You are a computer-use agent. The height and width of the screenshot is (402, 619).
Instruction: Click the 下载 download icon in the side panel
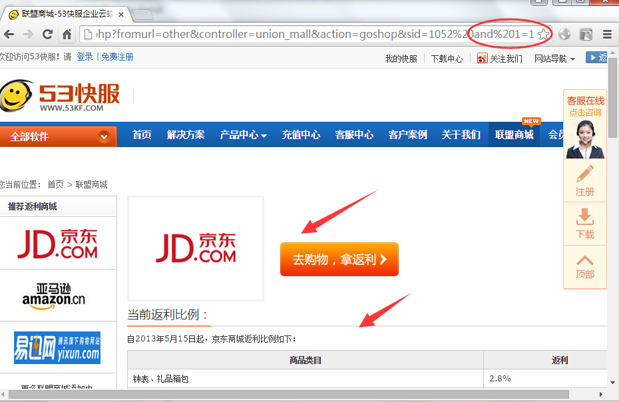(x=584, y=217)
